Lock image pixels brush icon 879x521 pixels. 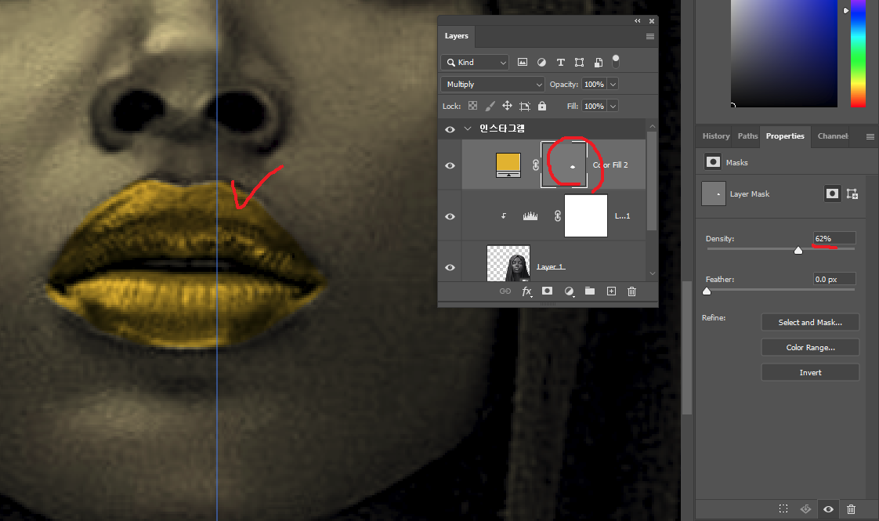coord(490,106)
